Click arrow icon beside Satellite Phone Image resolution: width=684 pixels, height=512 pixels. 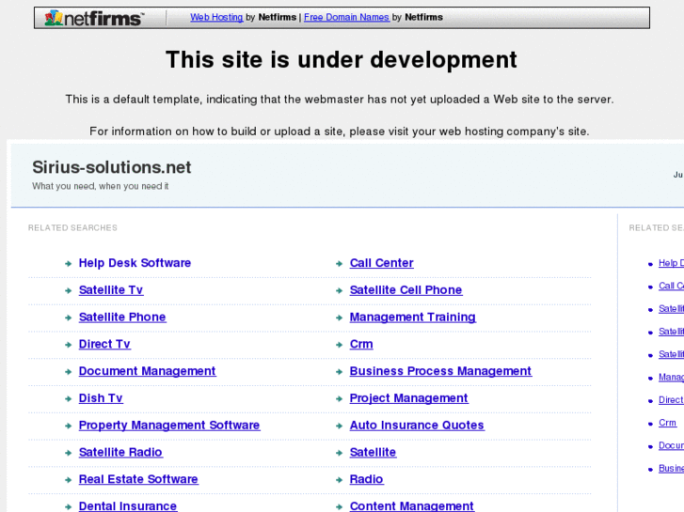tap(68, 318)
